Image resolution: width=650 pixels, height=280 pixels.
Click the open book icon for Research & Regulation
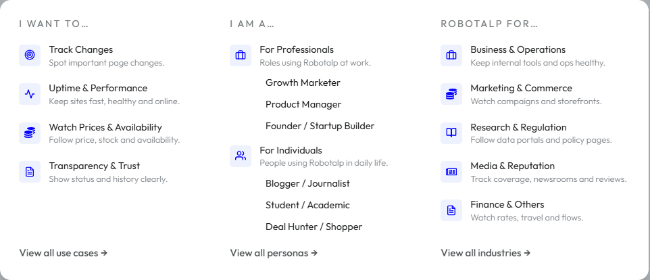click(x=451, y=133)
